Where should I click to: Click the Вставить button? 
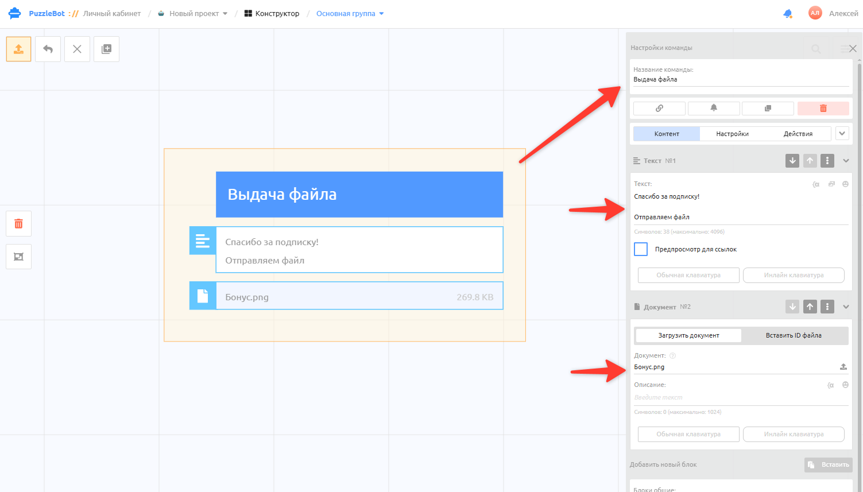point(829,464)
